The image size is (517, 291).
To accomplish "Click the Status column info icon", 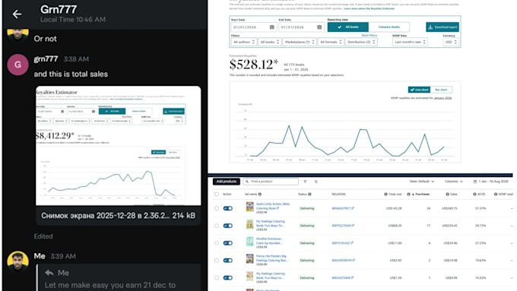I will (x=309, y=195).
